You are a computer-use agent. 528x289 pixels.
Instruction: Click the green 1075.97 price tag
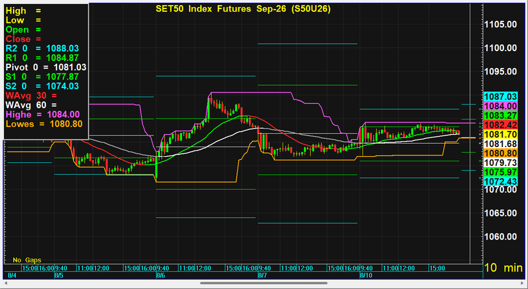coord(500,172)
